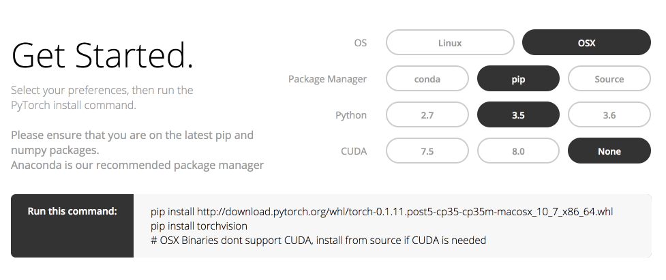Choose CUDA version 7.5
The width and height of the screenshot is (666, 280).
coord(427,151)
